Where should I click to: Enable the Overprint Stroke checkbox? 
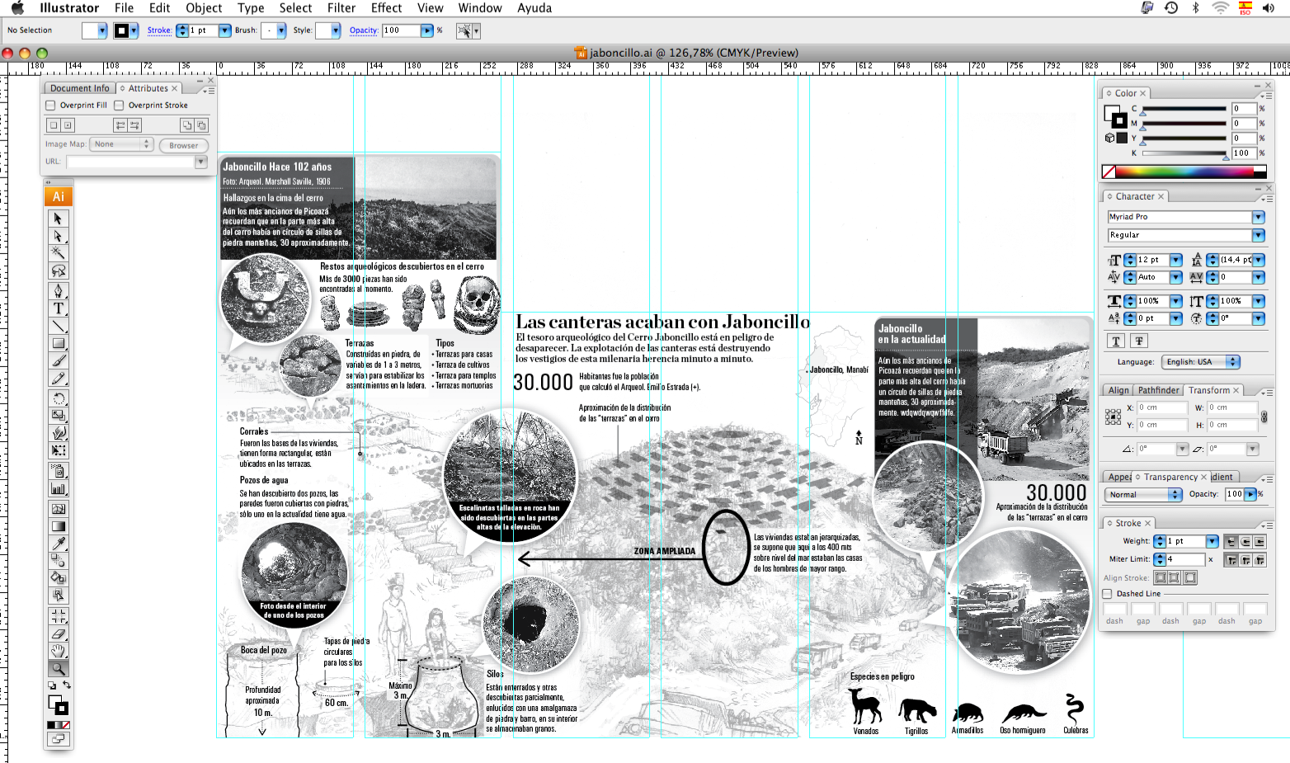click(x=119, y=105)
